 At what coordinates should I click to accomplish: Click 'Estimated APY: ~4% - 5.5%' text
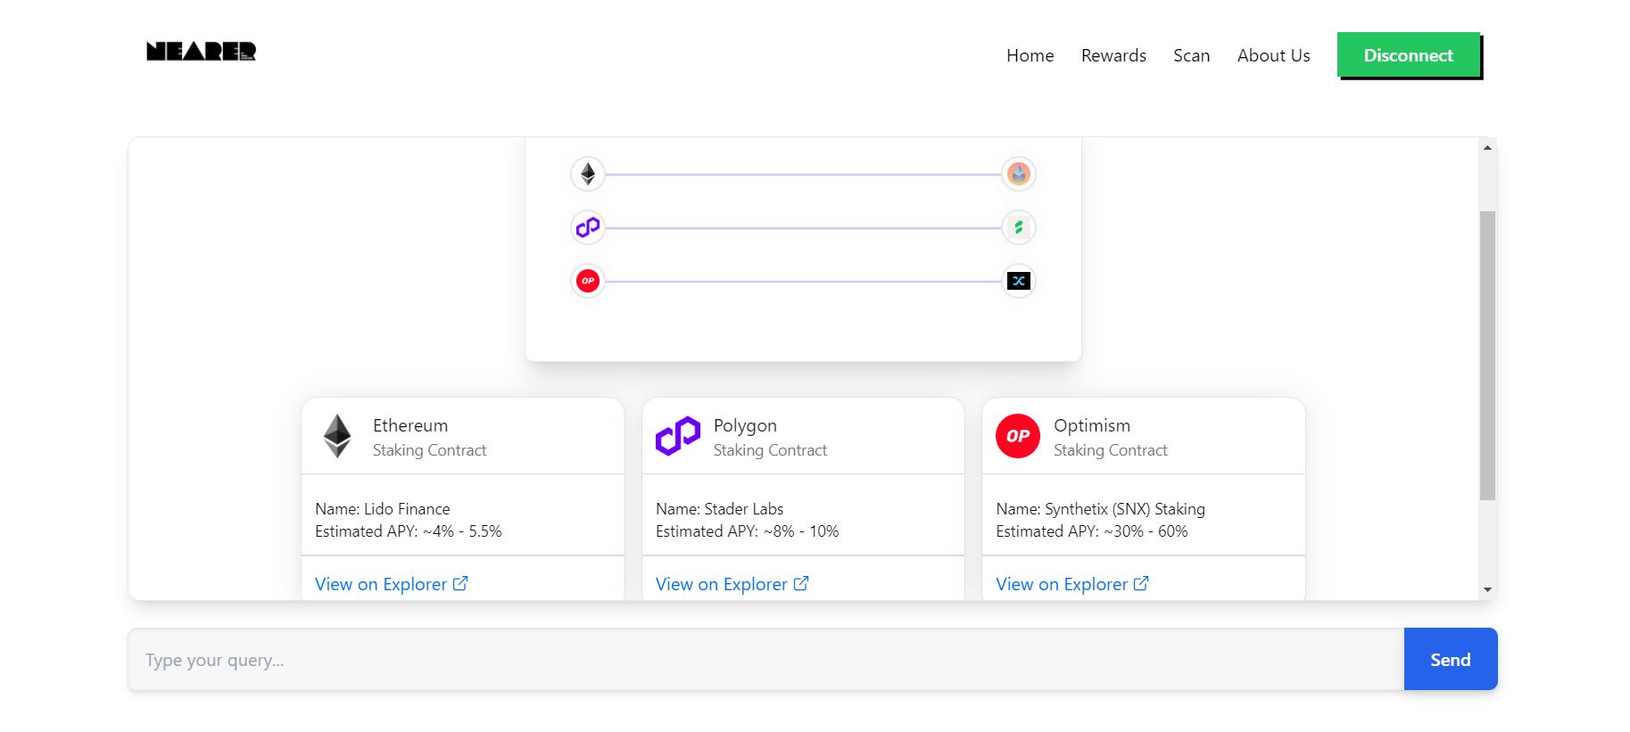coord(409,531)
